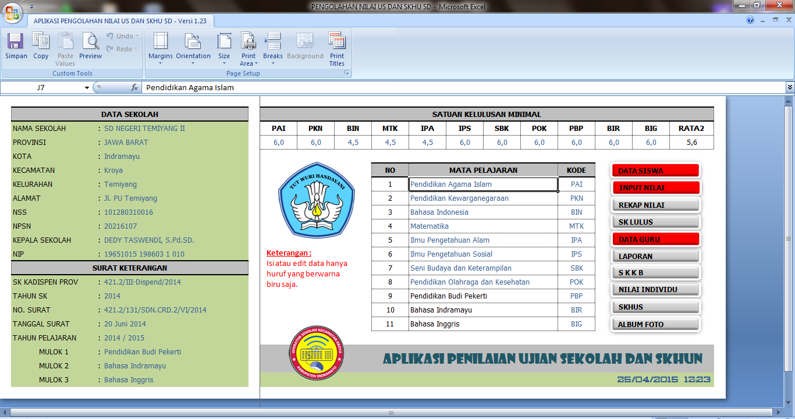Viewport: 795px width, 419px height.
Task: Click the Print Titles icon
Action: point(337,49)
